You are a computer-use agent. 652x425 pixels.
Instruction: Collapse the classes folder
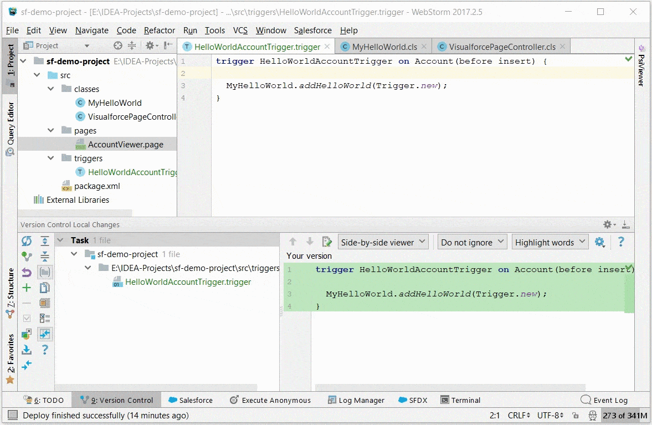point(51,89)
